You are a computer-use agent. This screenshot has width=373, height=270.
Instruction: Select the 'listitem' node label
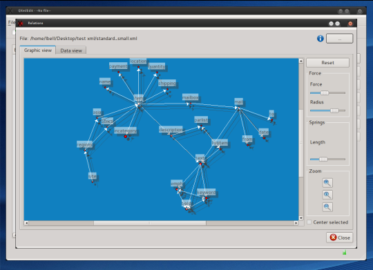(220, 142)
